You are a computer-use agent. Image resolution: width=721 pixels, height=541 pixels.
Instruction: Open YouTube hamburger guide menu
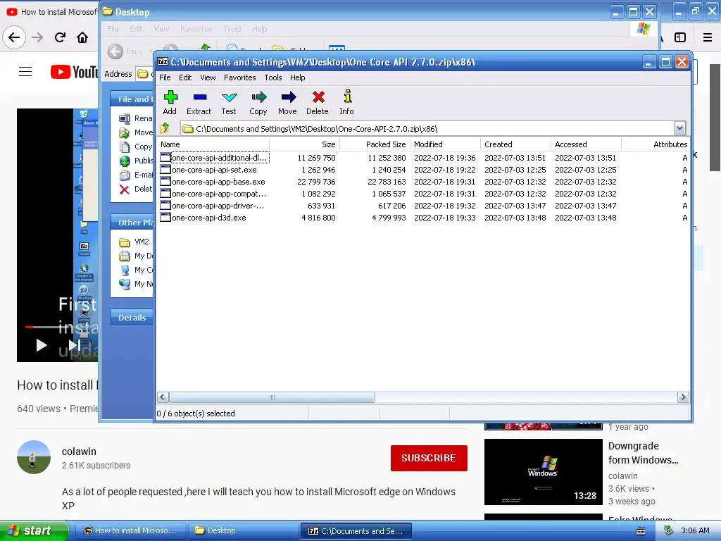coord(25,72)
